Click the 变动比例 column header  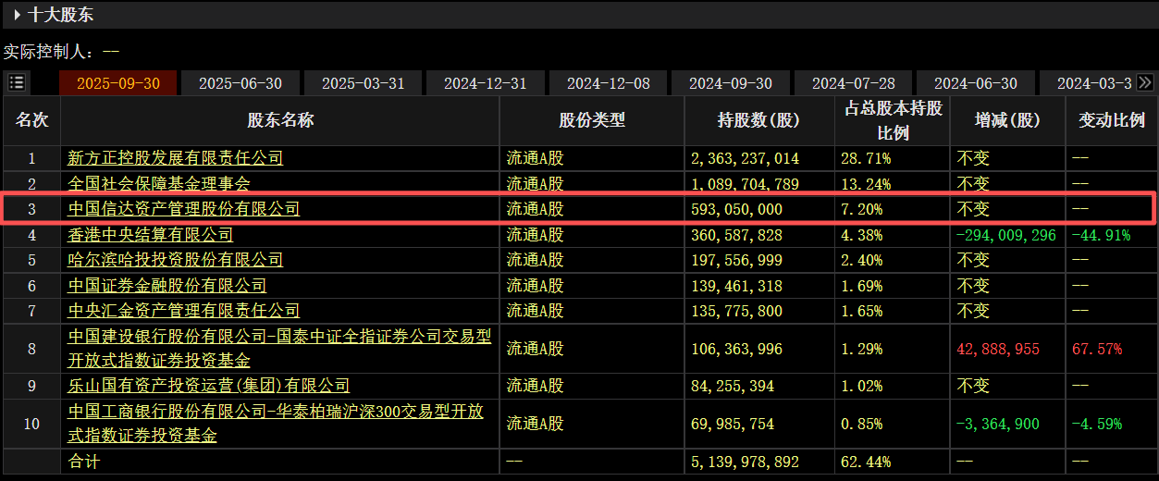[x=1112, y=121]
